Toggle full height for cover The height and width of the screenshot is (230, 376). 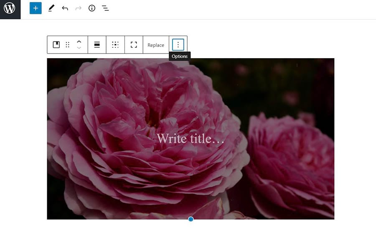coord(134,45)
